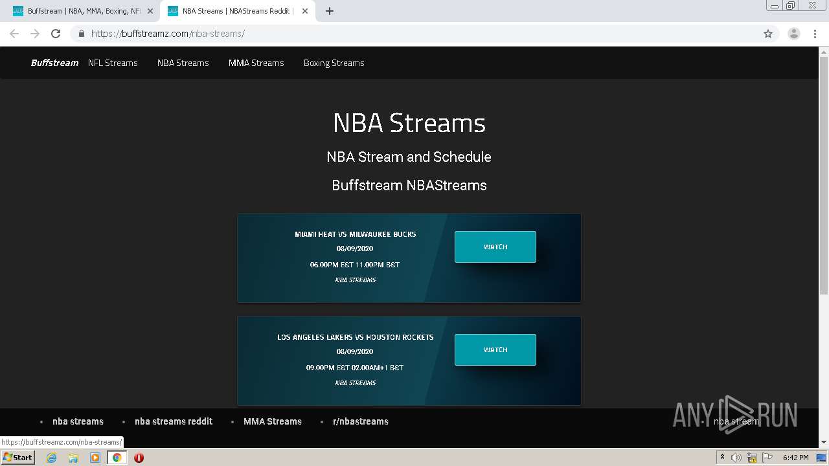Close the NBA Streams tab
829x466 pixels.
tap(305, 11)
